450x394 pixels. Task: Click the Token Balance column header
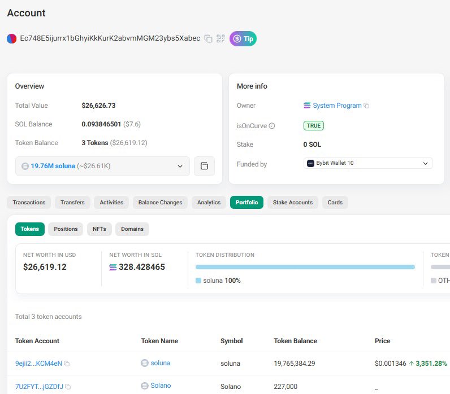click(x=295, y=341)
